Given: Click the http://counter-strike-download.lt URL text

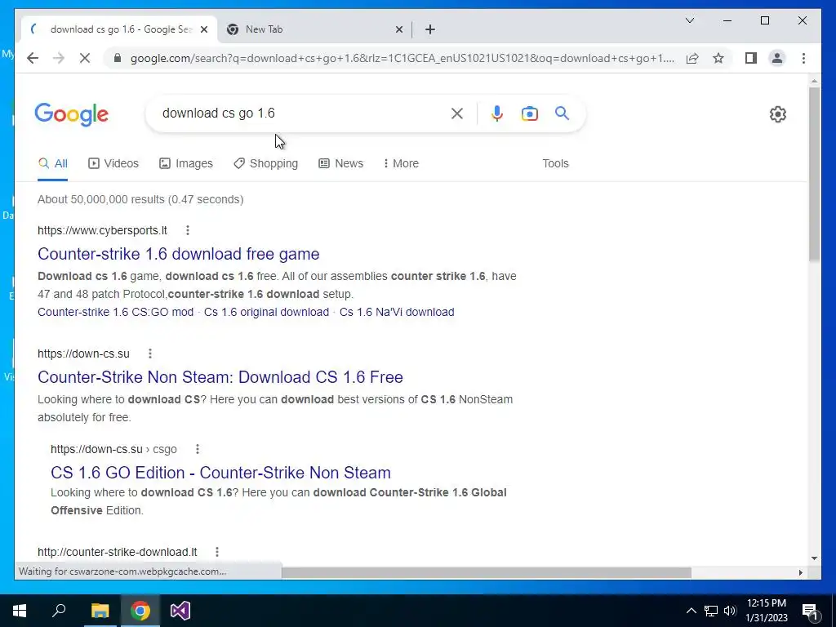Looking at the screenshot, I should click(x=118, y=552).
